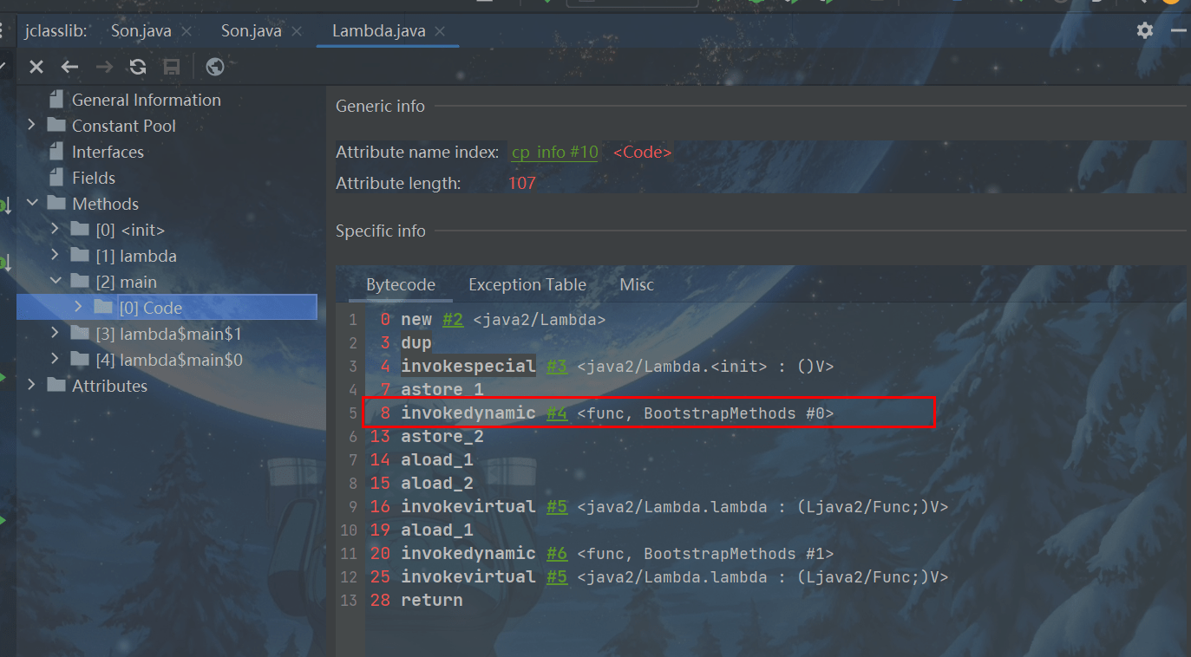This screenshot has height=657, width=1191.
Task: Click the forward arrow navigation icon
Action: click(x=104, y=67)
